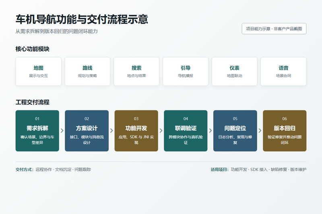Select step 04 联调验证 card

[186, 131]
